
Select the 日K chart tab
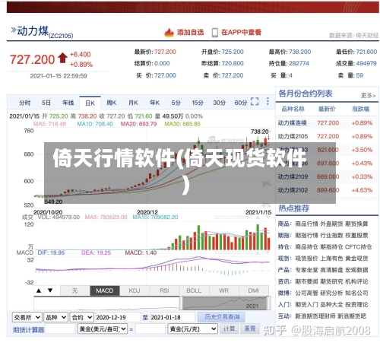(x=90, y=103)
